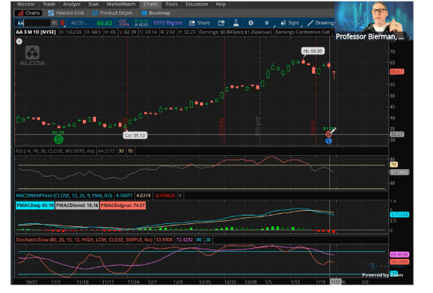Expand the Style chart menu
433x293 pixels.
point(290,23)
